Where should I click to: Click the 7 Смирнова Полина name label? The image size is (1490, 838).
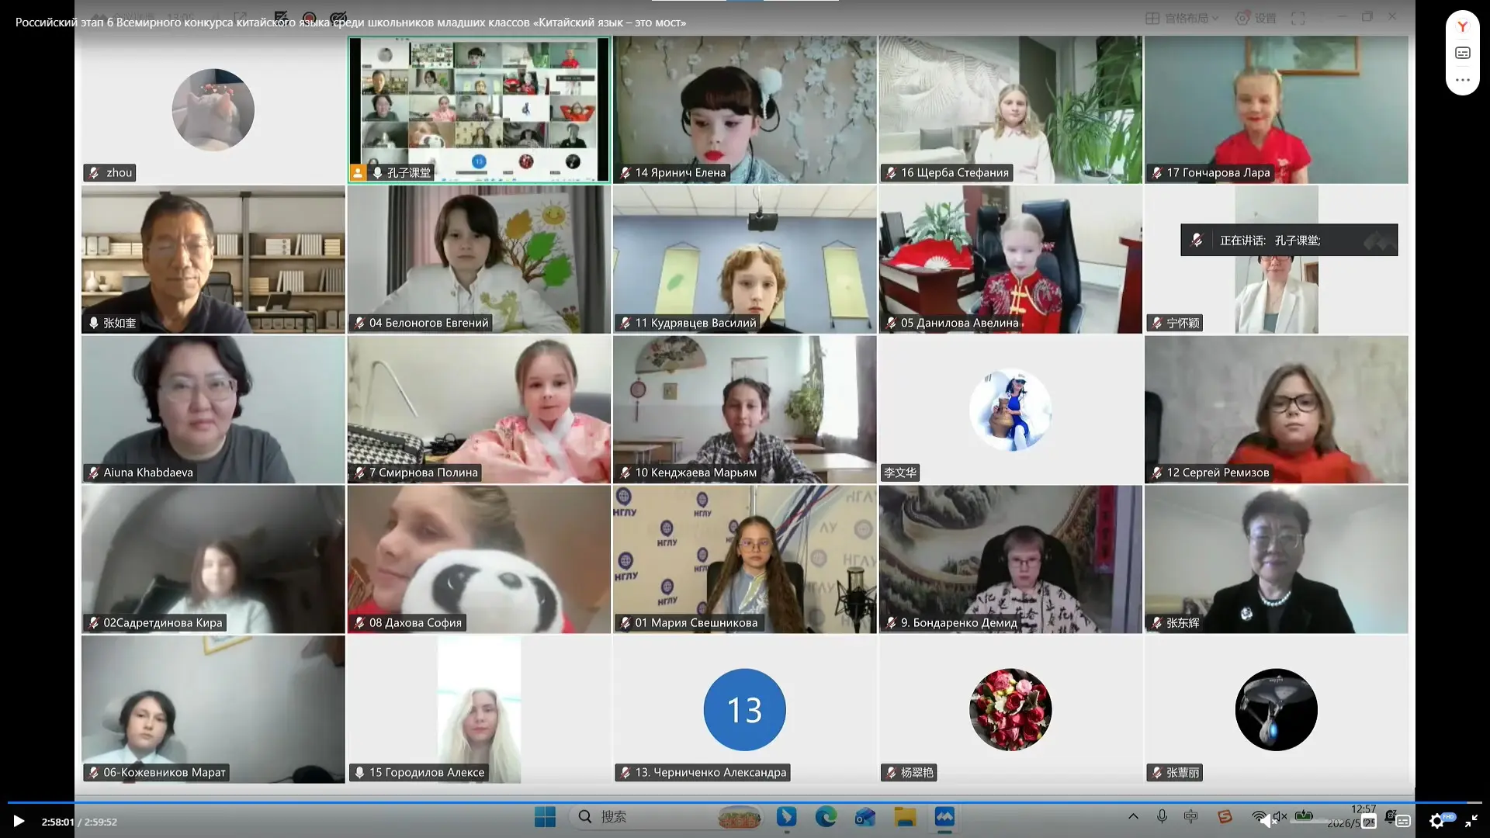[x=415, y=473]
